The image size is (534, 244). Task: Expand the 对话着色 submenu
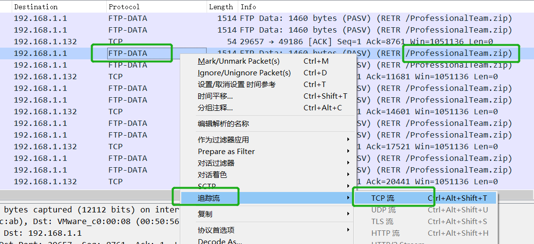(x=268, y=174)
